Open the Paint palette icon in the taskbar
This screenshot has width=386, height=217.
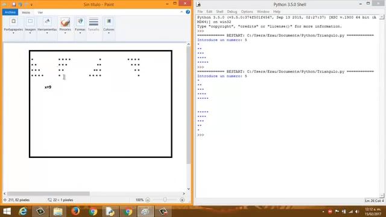(145, 212)
